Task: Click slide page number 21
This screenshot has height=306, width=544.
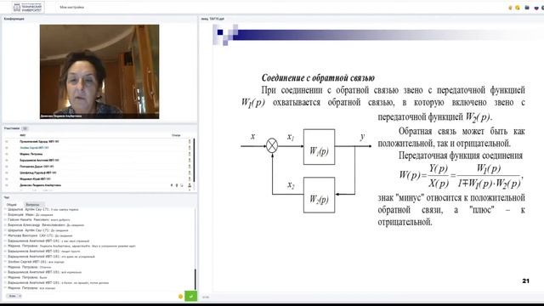Action: point(526,281)
